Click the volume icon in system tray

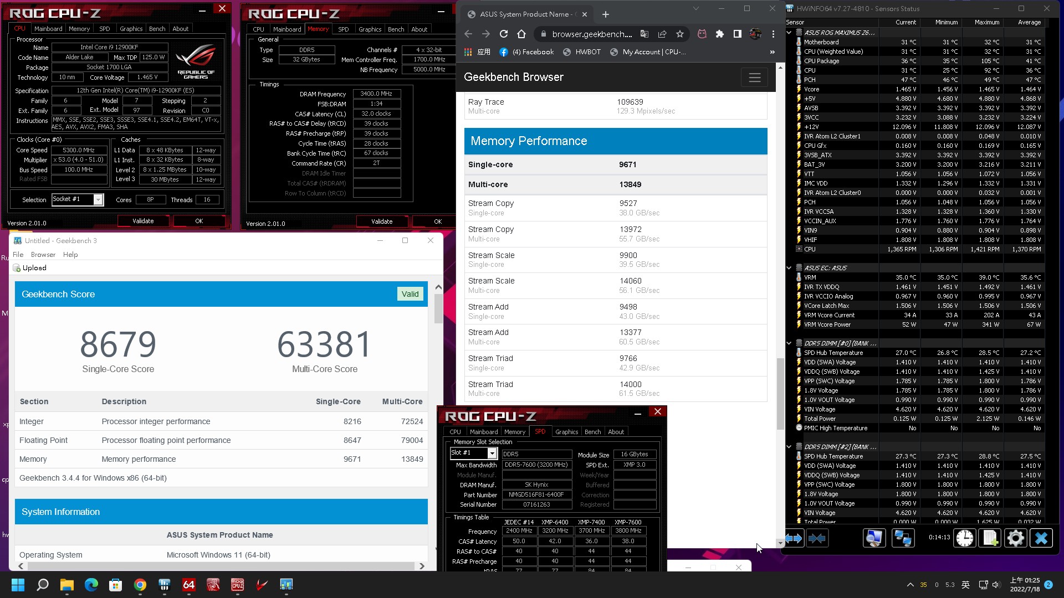(996, 585)
